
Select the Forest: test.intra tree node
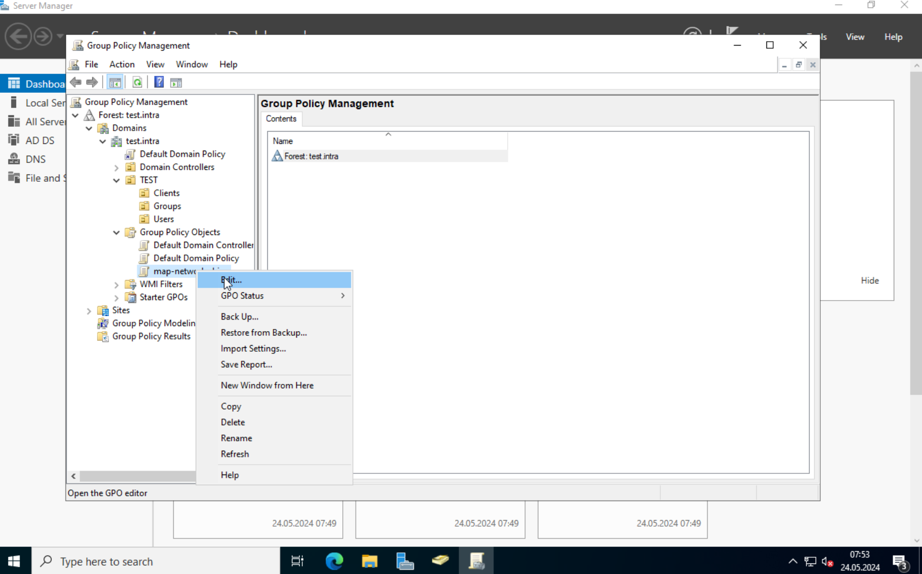click(x=129, y=115)
